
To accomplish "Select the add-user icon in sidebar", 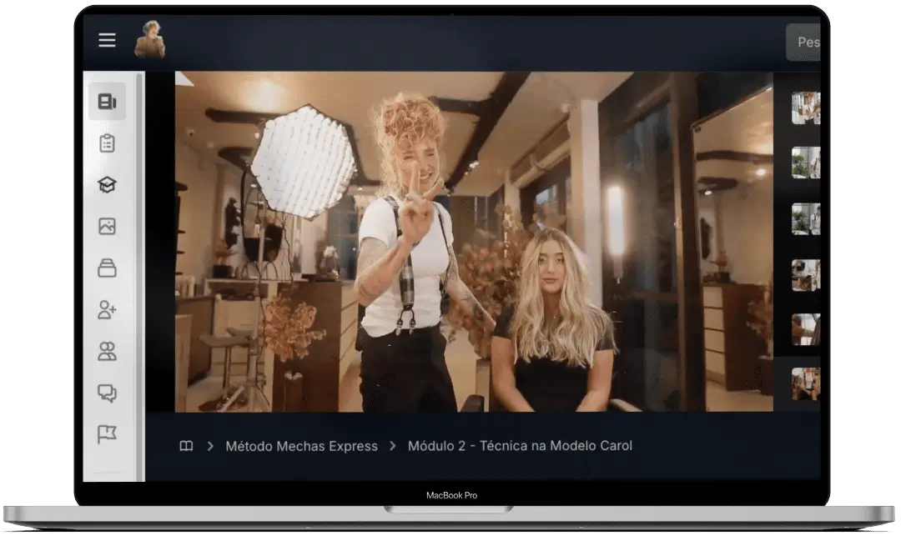I will click(x=107, y=310).
